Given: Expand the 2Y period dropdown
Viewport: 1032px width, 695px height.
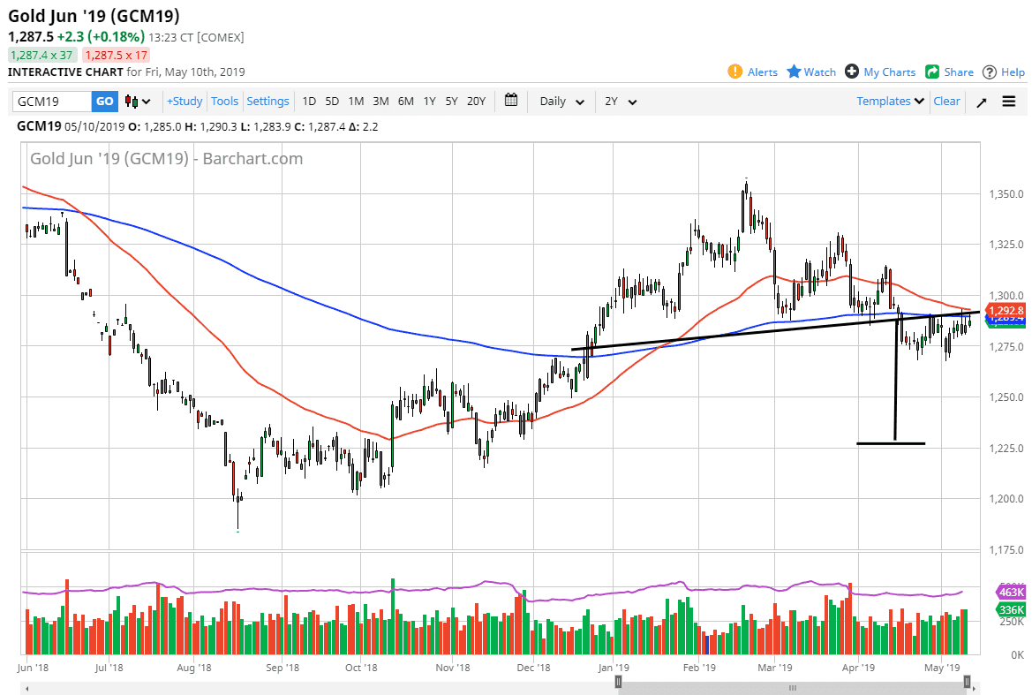Looking at the screenshot, I should [x=620, y=102].
